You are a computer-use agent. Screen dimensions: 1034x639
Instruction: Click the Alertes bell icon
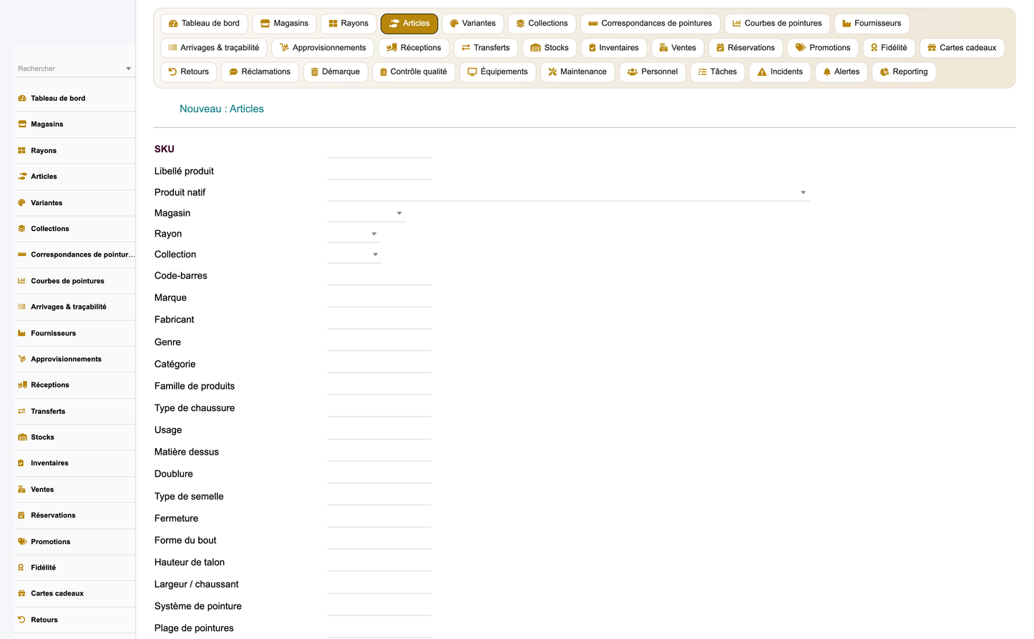tap(827, 72)
